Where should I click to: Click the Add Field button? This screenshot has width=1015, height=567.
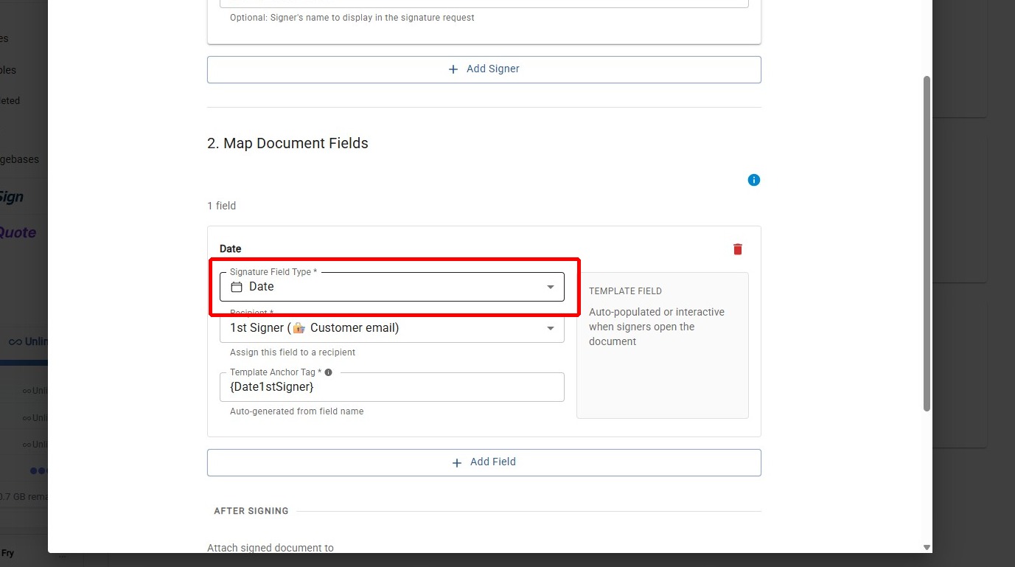(484, 462)
